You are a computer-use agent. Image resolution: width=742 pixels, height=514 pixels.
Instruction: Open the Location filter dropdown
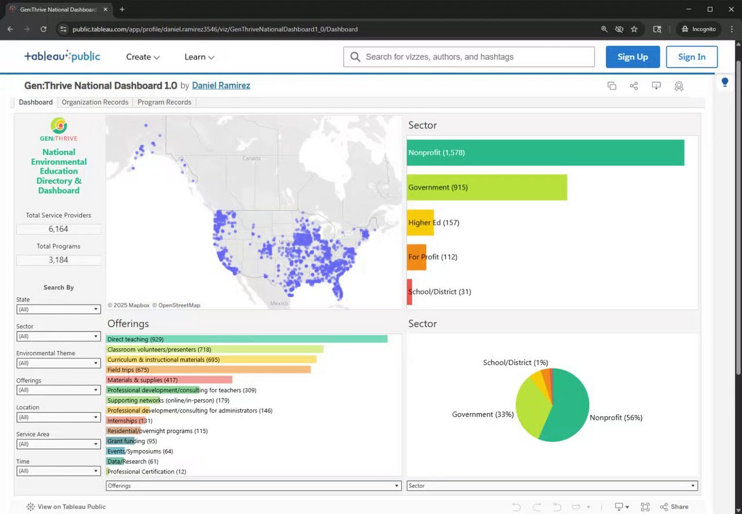(x=59, y=417)
